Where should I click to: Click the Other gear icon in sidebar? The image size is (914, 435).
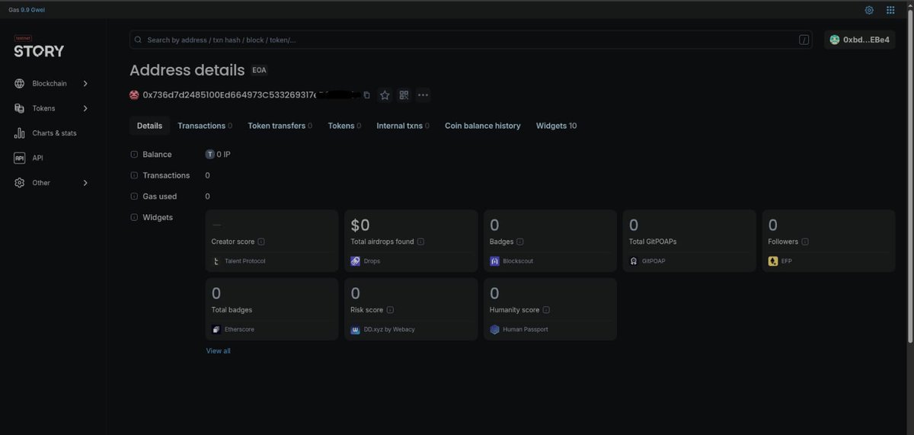pos(20,183)
